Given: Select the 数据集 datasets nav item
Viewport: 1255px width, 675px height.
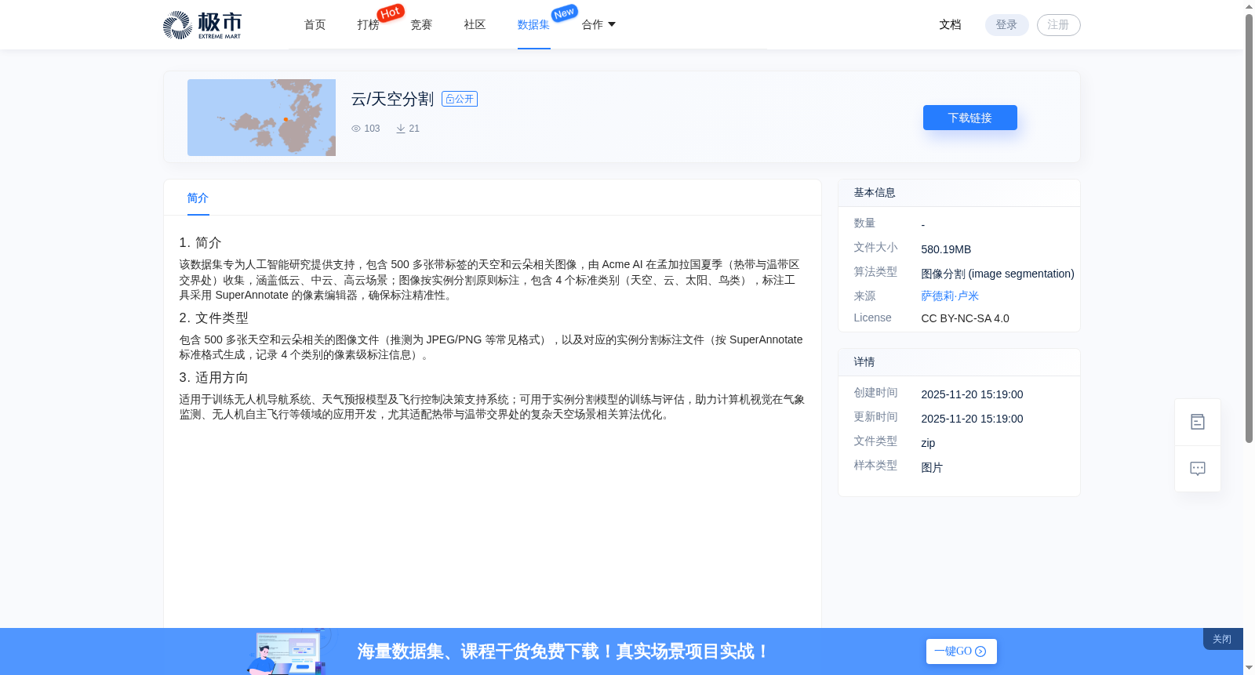Looking at the screenshot, I should pos(533,25).
